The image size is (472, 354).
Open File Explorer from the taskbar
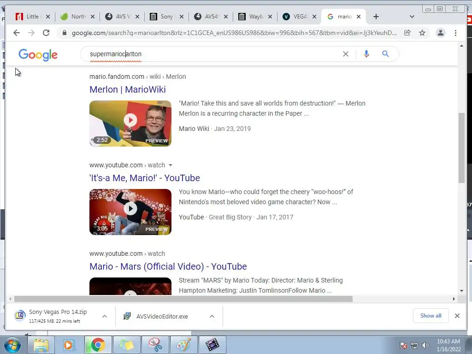pyautogui.click(x=41, y=345)
